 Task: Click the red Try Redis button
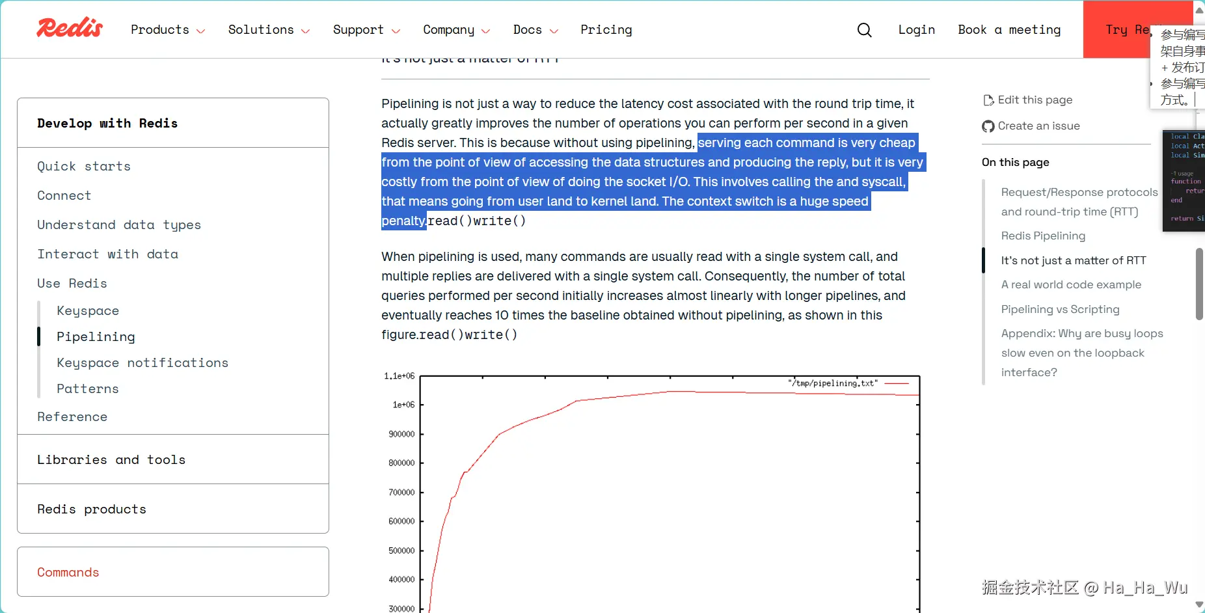click(1117, 29)
